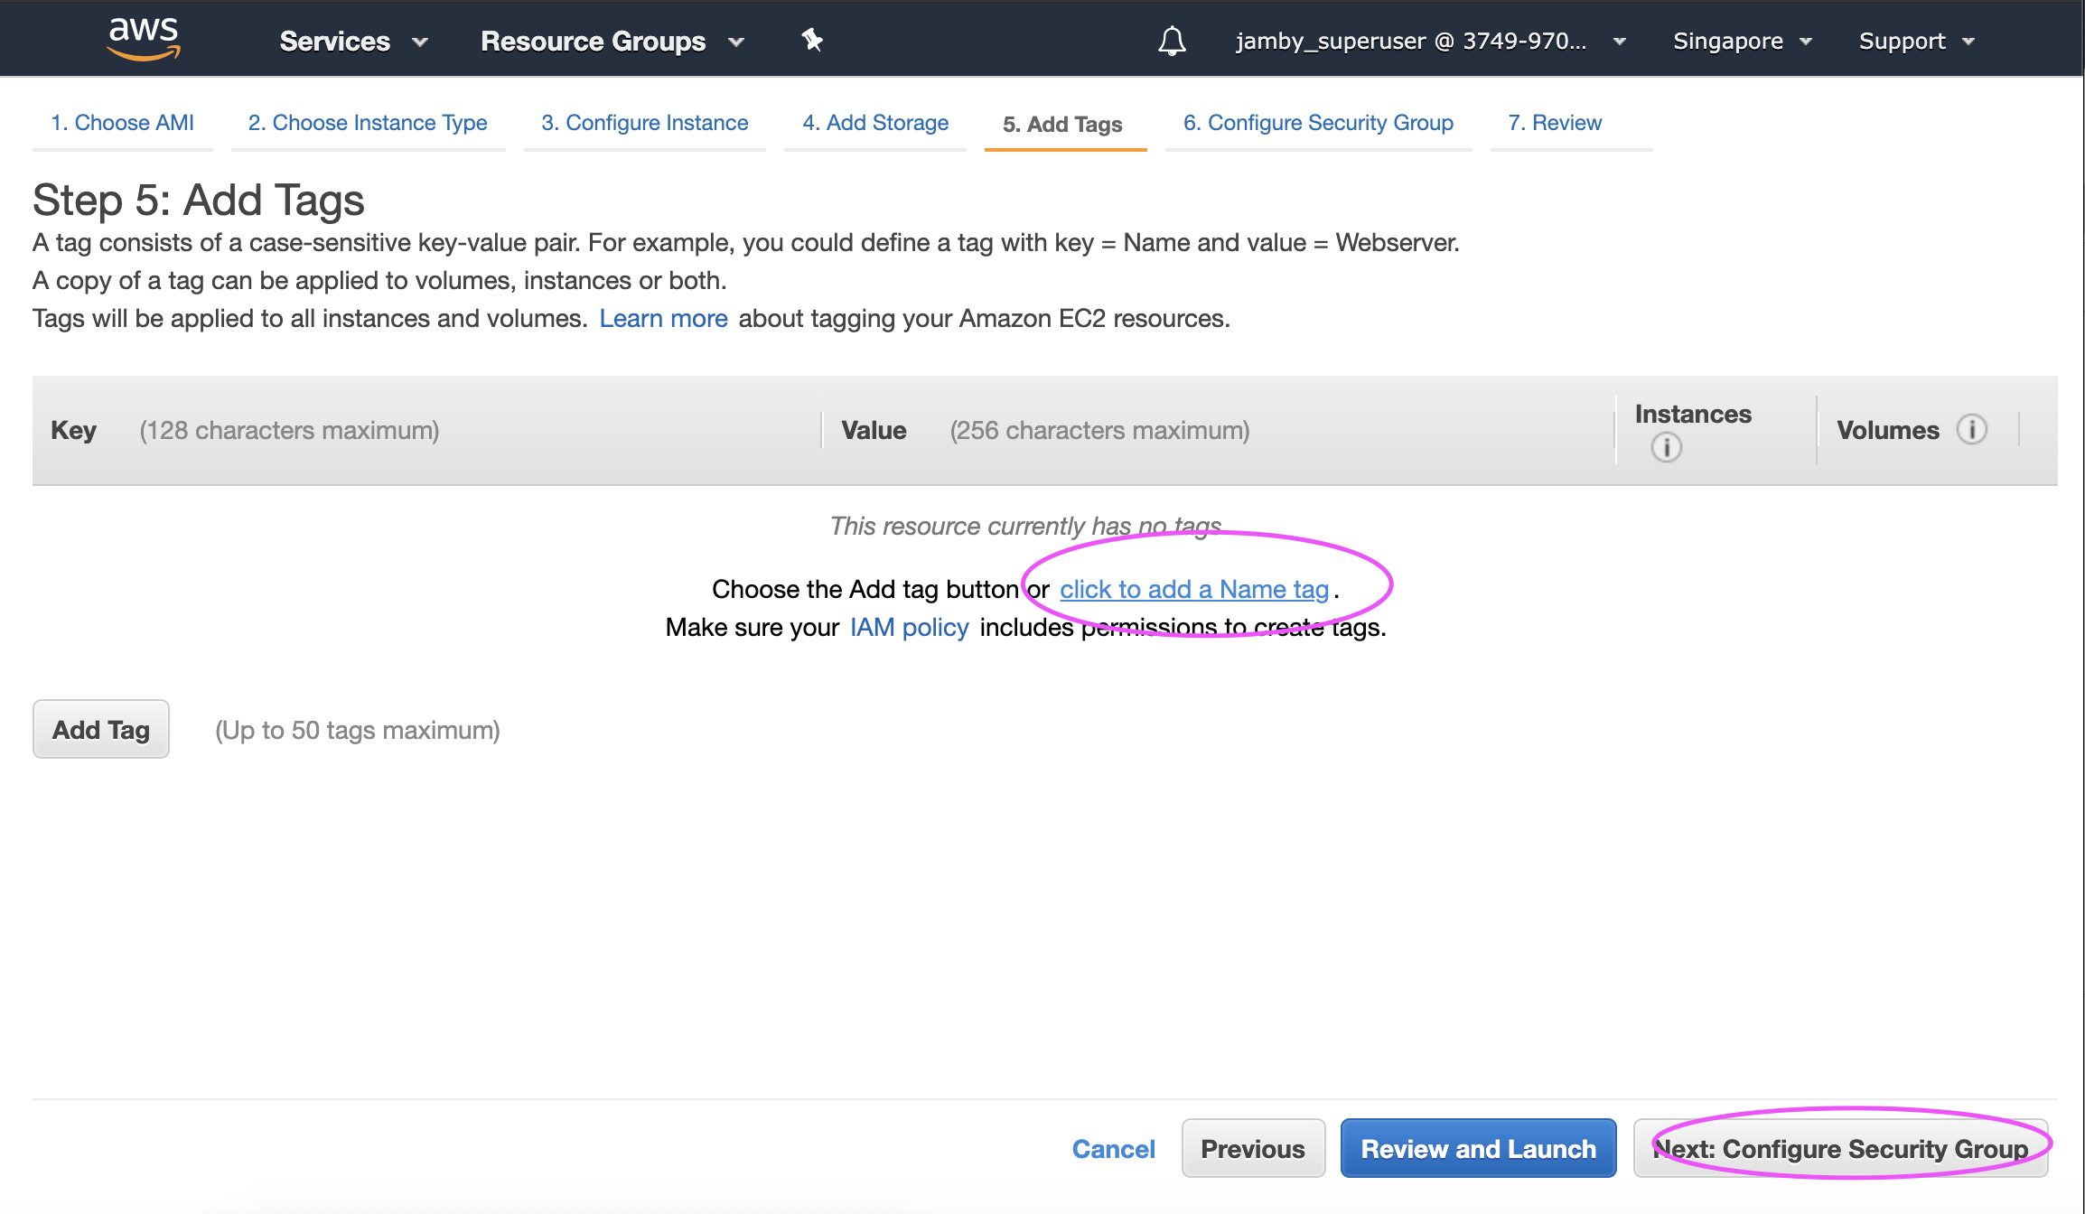Image resolution: width=2085 pixels, height=1214 pixels.
Task: Jump to the Add Storage tab
Action: 875,123
